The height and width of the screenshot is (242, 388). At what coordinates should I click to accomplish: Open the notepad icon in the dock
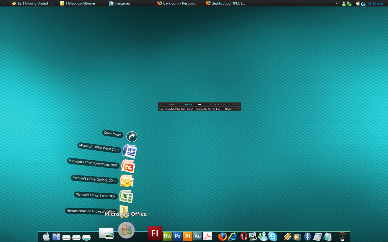[327, 237]
